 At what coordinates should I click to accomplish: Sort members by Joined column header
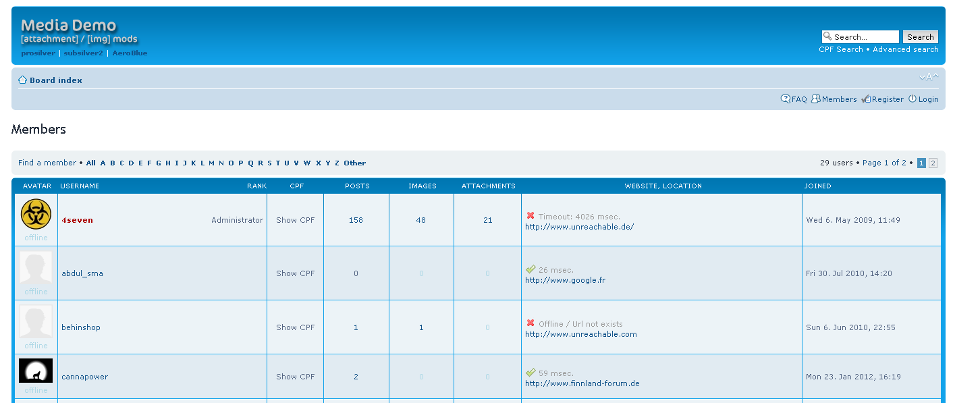817,186
